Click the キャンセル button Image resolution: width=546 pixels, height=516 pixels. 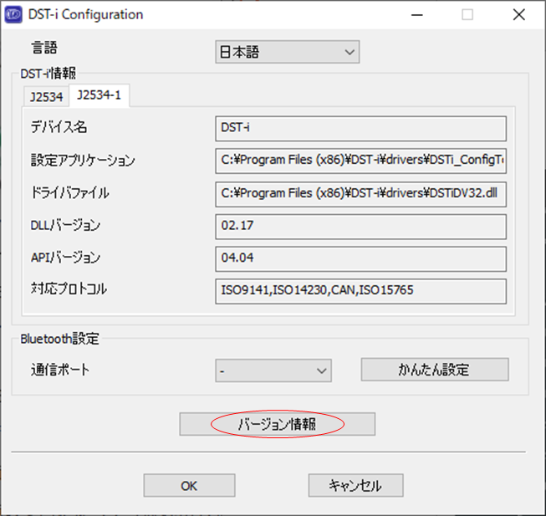355,485
